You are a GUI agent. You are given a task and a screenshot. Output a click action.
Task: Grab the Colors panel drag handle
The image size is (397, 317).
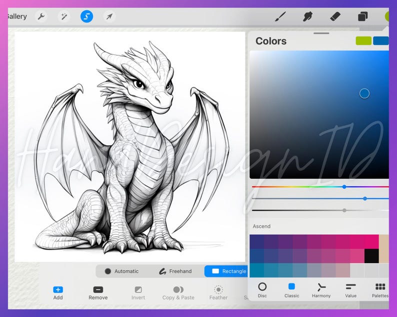[x=321, y=33]
